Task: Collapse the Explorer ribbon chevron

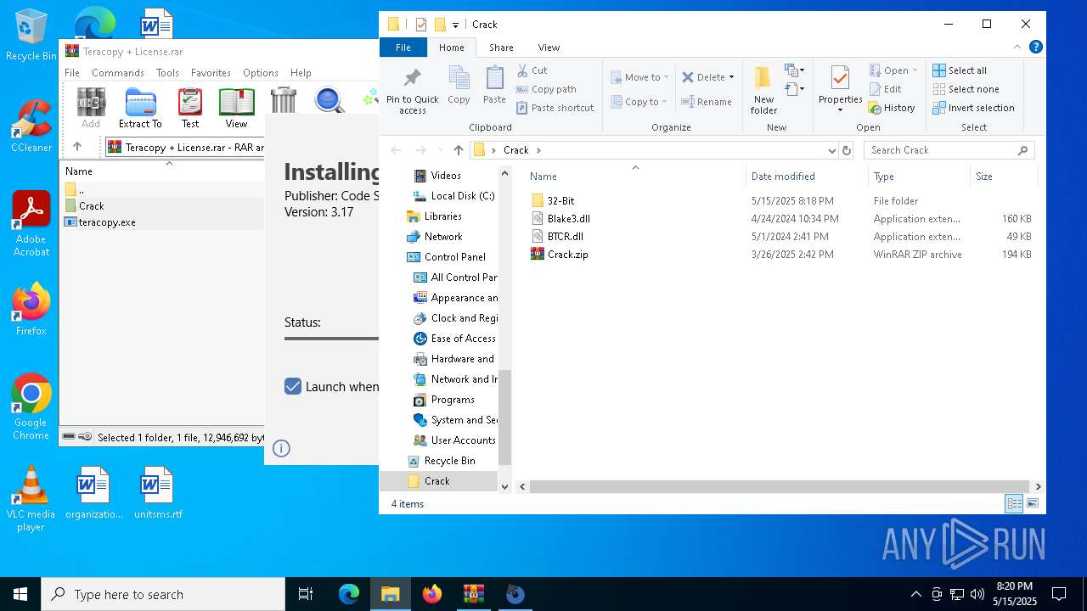Action: tap(1017, 48)
